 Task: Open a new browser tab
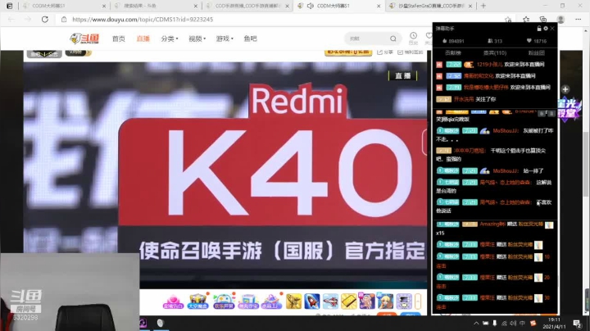pos(483,6)
